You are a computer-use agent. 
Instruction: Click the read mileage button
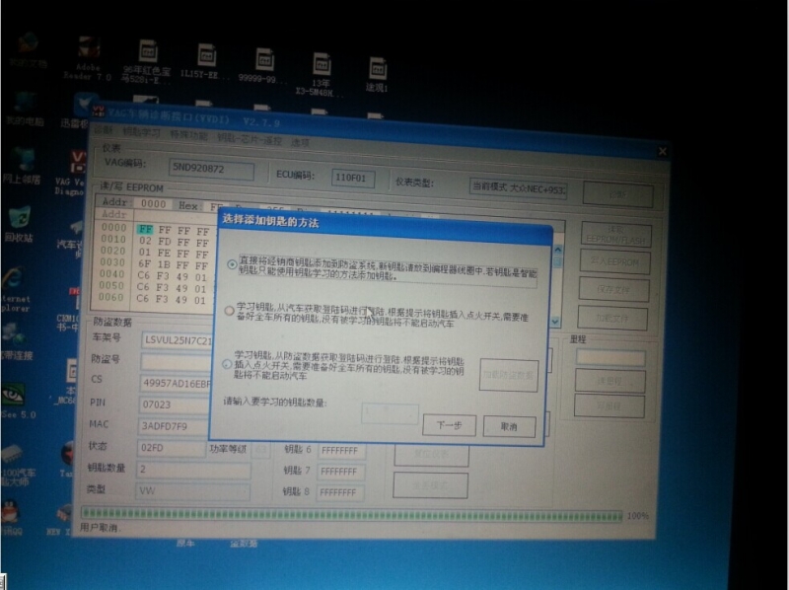tap(610, 381)
